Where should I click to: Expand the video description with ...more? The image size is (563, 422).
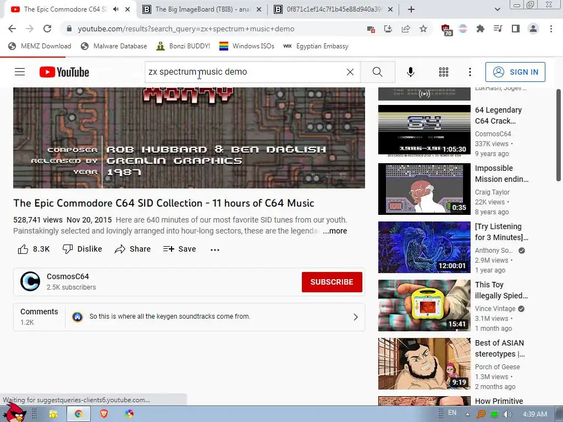pos(335,231)
